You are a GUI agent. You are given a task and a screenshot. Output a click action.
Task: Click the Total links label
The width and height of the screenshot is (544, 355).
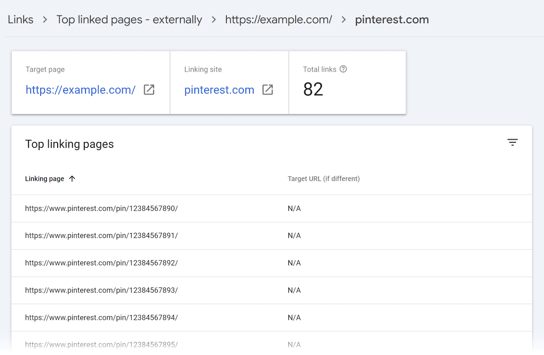pyautogui.click(x=320, y=69)
